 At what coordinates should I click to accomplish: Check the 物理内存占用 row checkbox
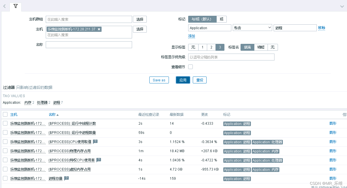click(5, 151)
